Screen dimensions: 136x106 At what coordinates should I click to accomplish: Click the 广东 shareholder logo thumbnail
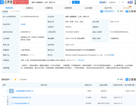pyautogui.click(x=11, y=91)
